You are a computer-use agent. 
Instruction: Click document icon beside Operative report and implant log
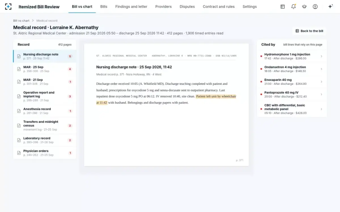pos(19,96)
